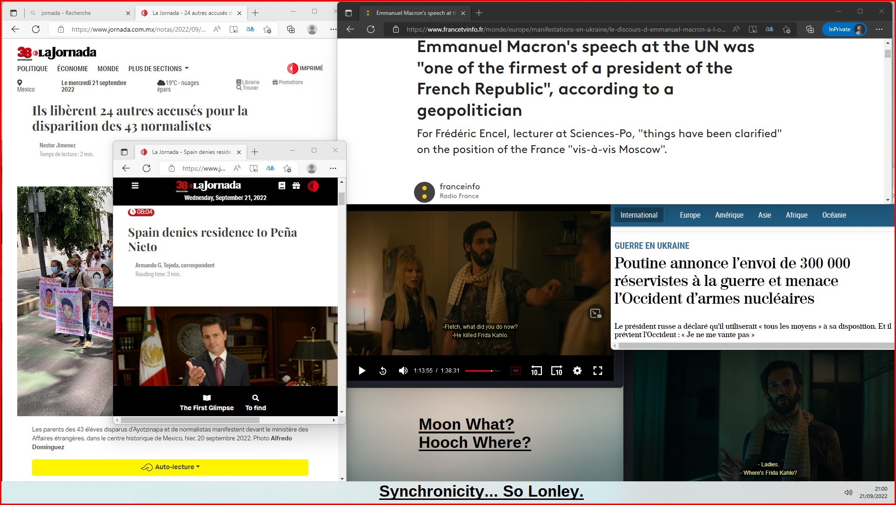
Task: Select the Europe tab
Action: 690,215
